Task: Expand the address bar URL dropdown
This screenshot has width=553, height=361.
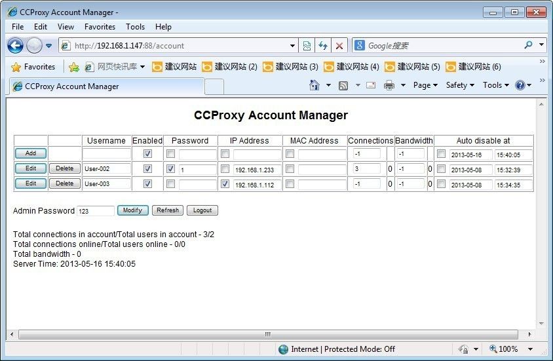Action: click(292, 45)
